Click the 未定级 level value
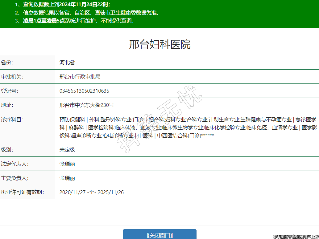 [67, 150]
